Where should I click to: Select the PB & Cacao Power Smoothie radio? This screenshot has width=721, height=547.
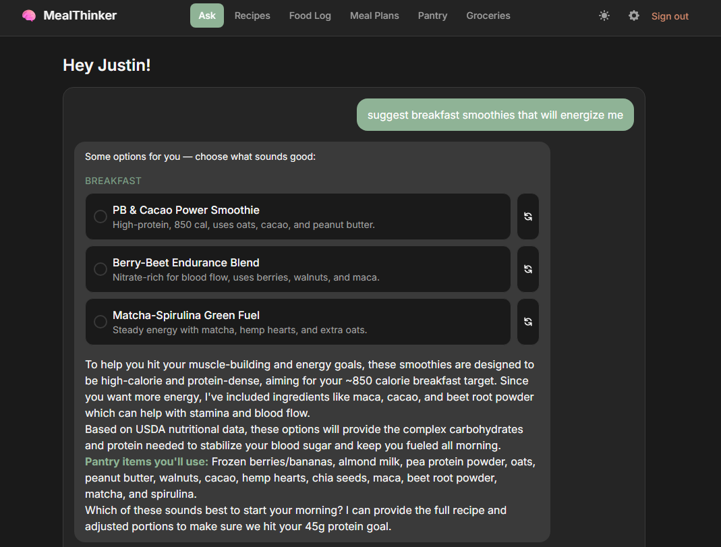coord(100,217)
